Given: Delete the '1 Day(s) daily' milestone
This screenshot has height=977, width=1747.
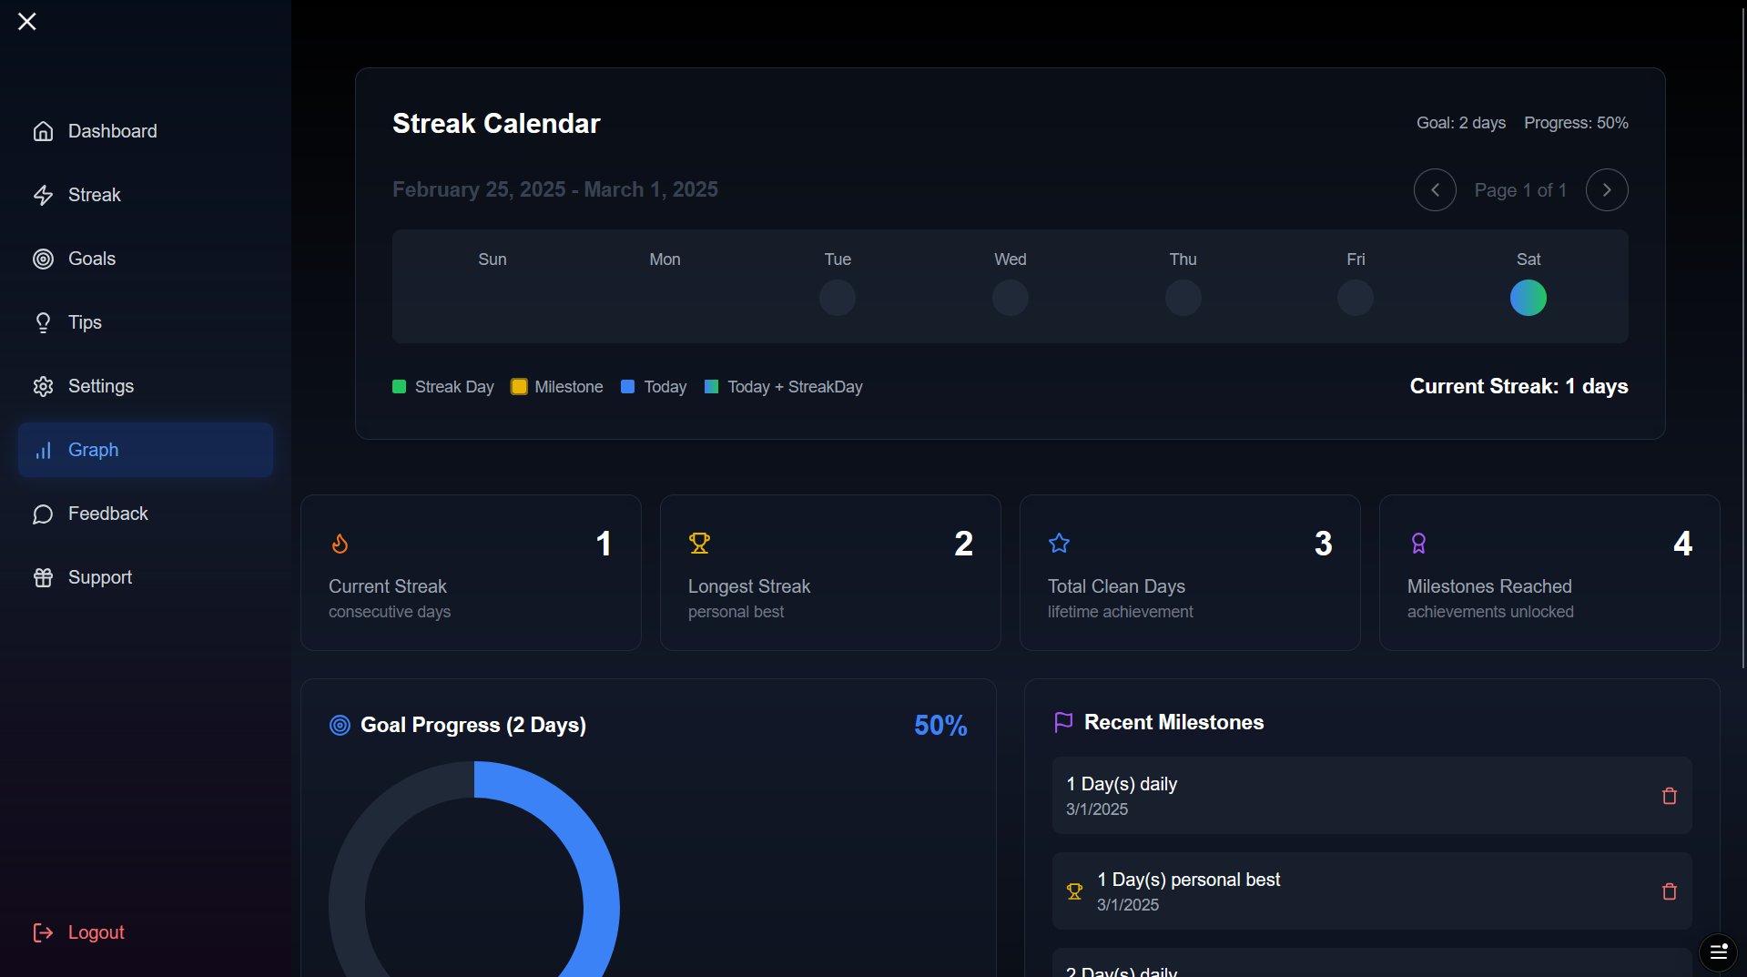Looking at the screenshot, I should [x=1670, y=796].
